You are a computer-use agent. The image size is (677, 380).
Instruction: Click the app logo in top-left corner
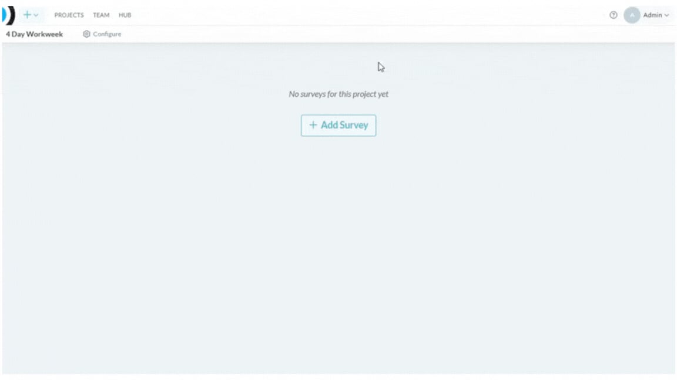pos(9,15)
